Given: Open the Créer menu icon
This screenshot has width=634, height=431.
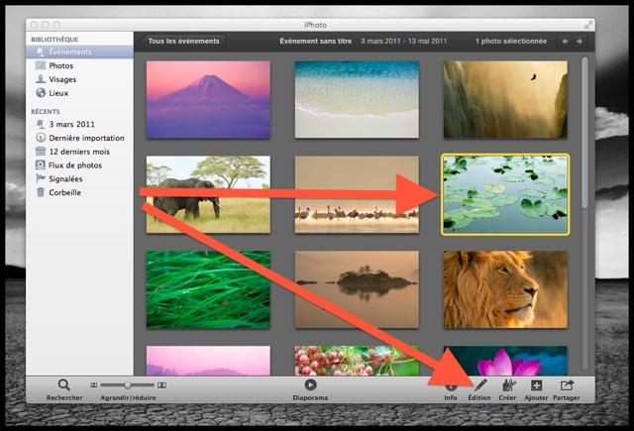Looking at the screenshot, I should (x=508, y=385).
